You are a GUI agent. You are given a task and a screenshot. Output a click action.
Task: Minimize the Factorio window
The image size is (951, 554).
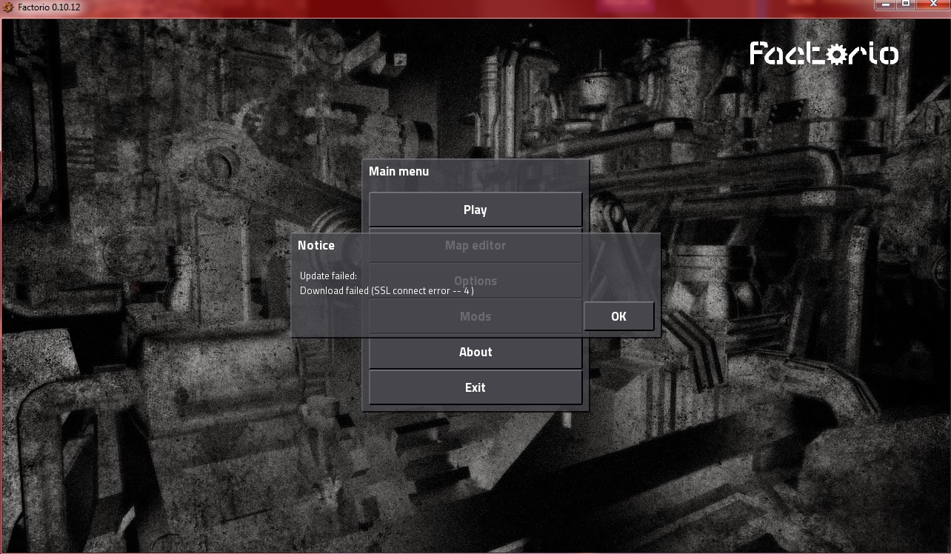pos(886,4)
